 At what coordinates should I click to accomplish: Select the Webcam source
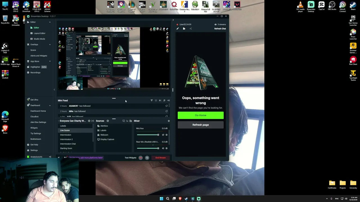click(x=104, y=135)
